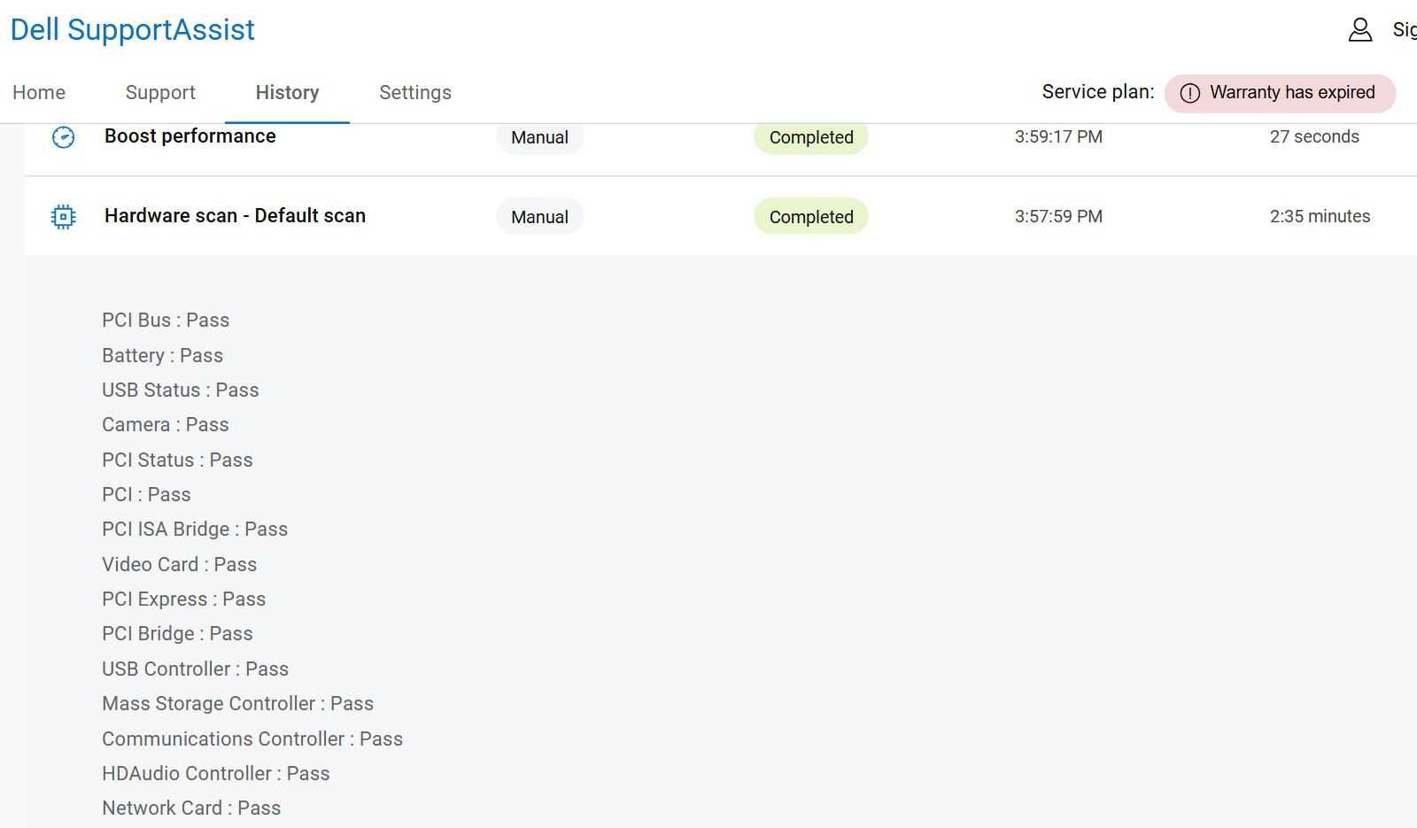This screenshot has width=1417, height=828.
Task: Click the Battery : Pass result line
Action: (x=162, y=356)
